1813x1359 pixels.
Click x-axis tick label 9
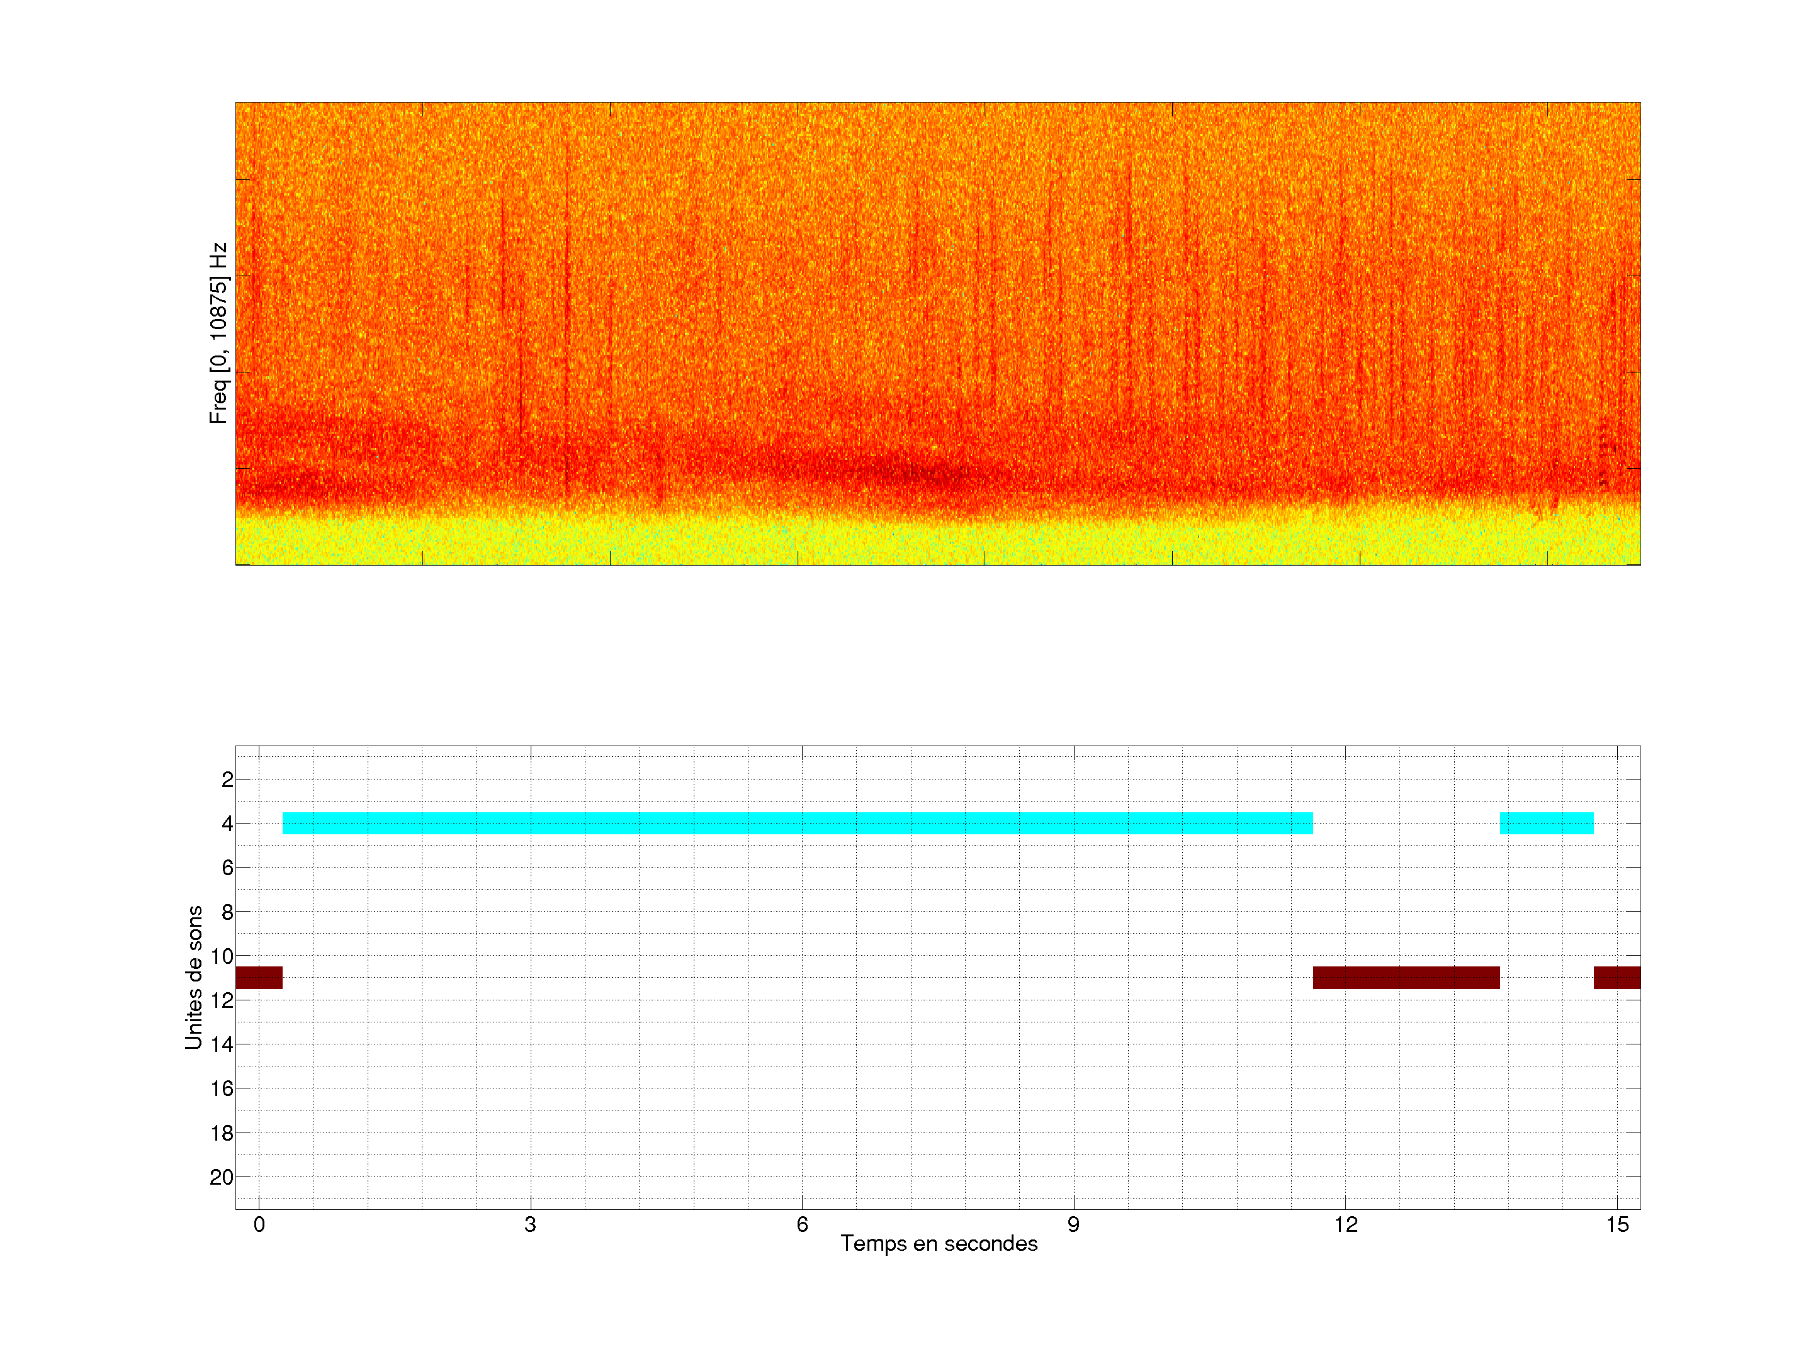[x=1073, y=1224]
